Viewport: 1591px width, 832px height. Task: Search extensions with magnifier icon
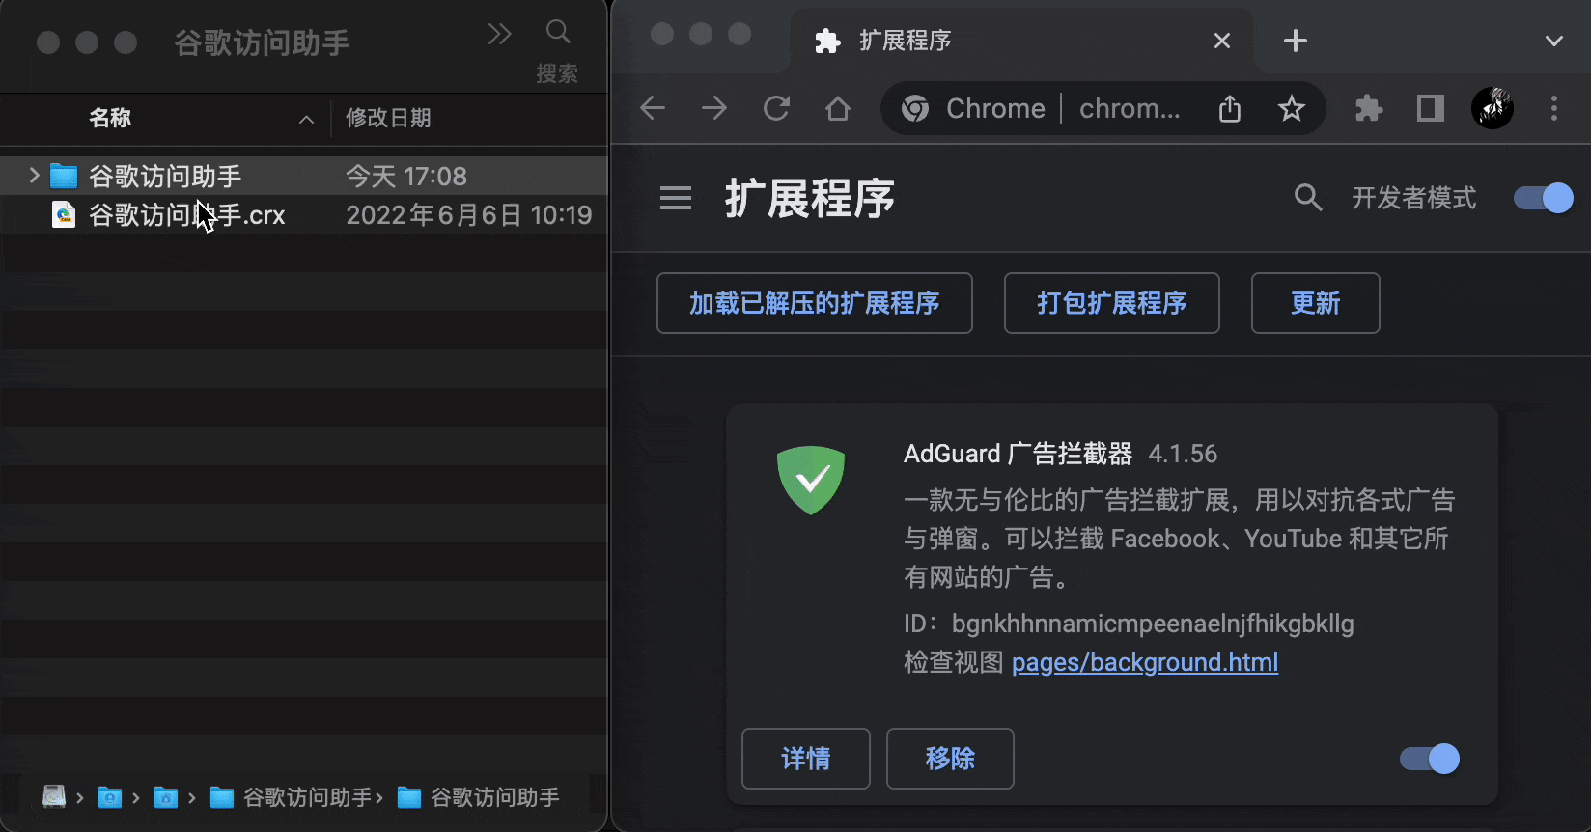pyautogui.click(x=1308, y=198)
